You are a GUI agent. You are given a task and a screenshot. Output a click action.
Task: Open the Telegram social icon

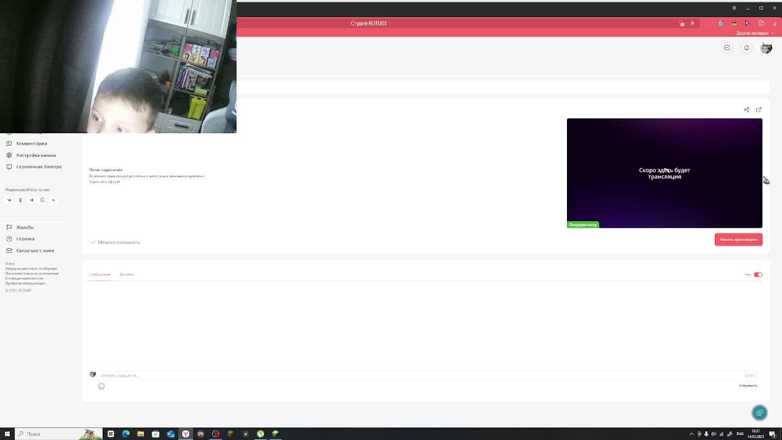click(31, 200)
